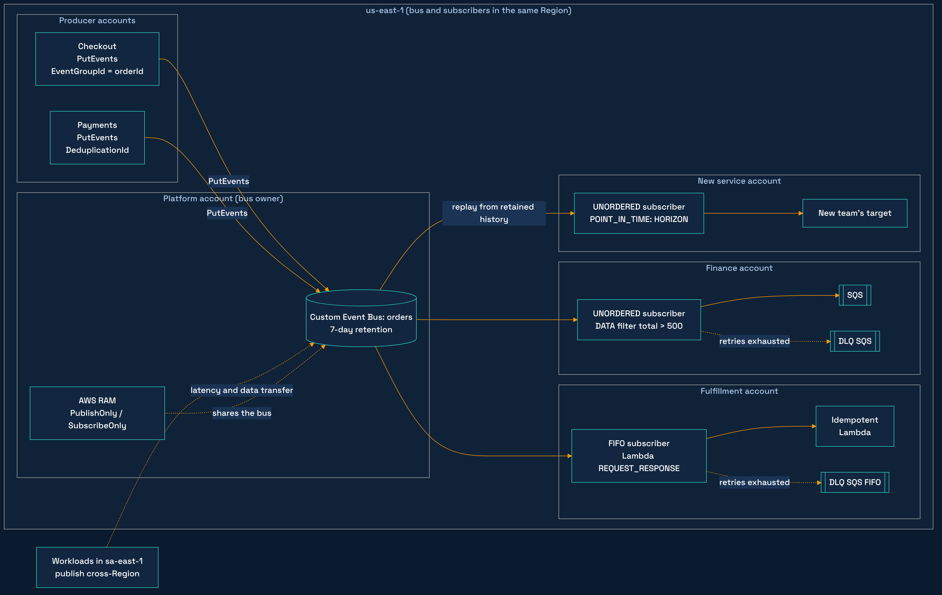Click the lower 'PutEvents' edge label
942x595 pixels.
(x=227, y=213)
